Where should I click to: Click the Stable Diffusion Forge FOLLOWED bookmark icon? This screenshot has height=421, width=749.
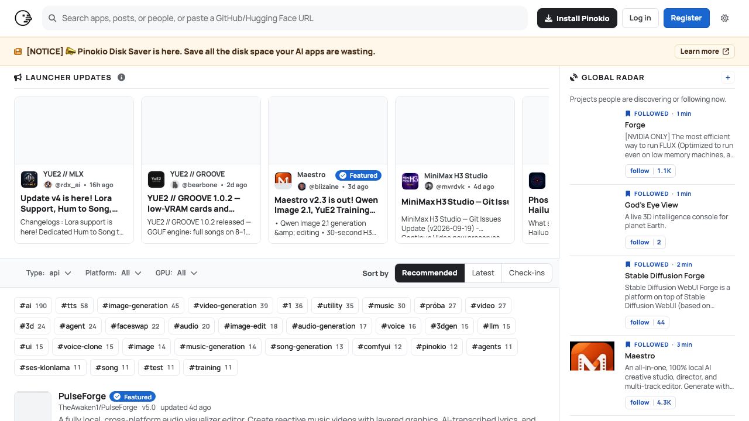coord(628,264)
